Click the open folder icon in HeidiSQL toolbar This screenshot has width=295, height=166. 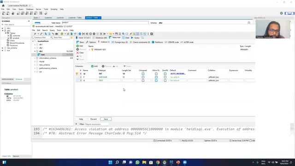point(111,34)
